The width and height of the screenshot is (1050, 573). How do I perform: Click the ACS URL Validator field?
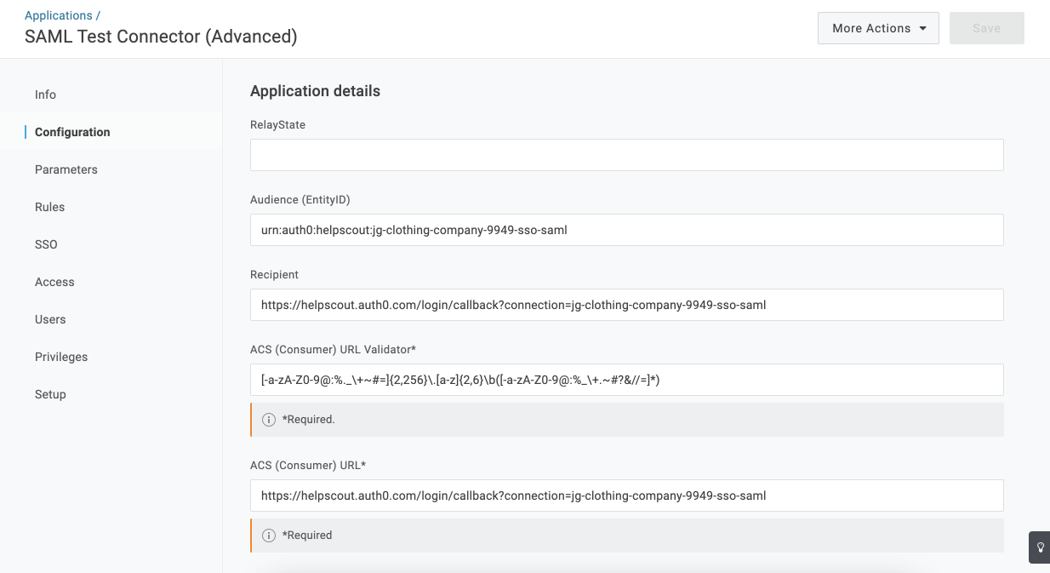626,380
